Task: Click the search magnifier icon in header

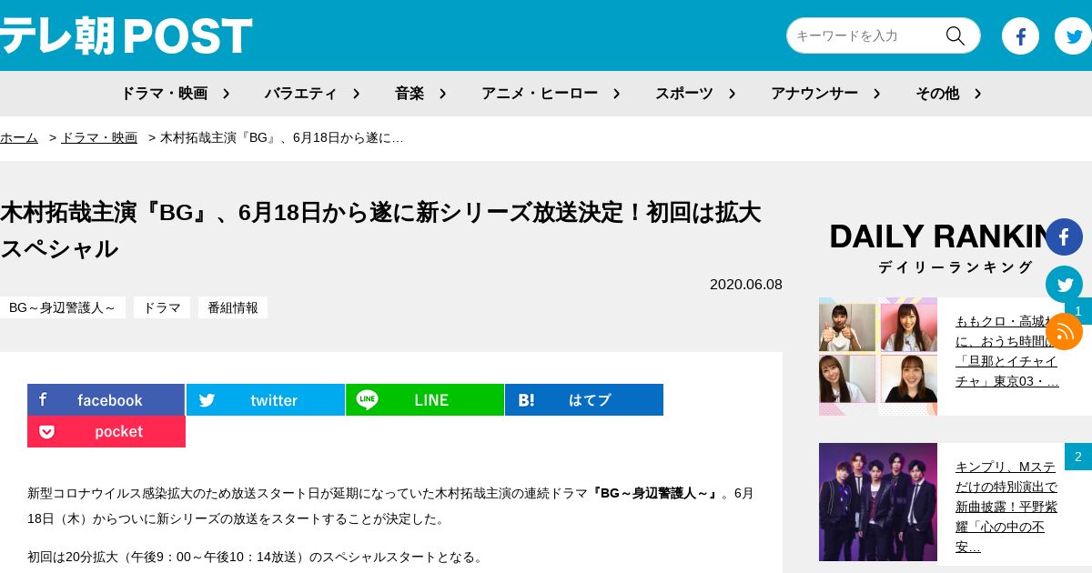Action: click(955, 35)
